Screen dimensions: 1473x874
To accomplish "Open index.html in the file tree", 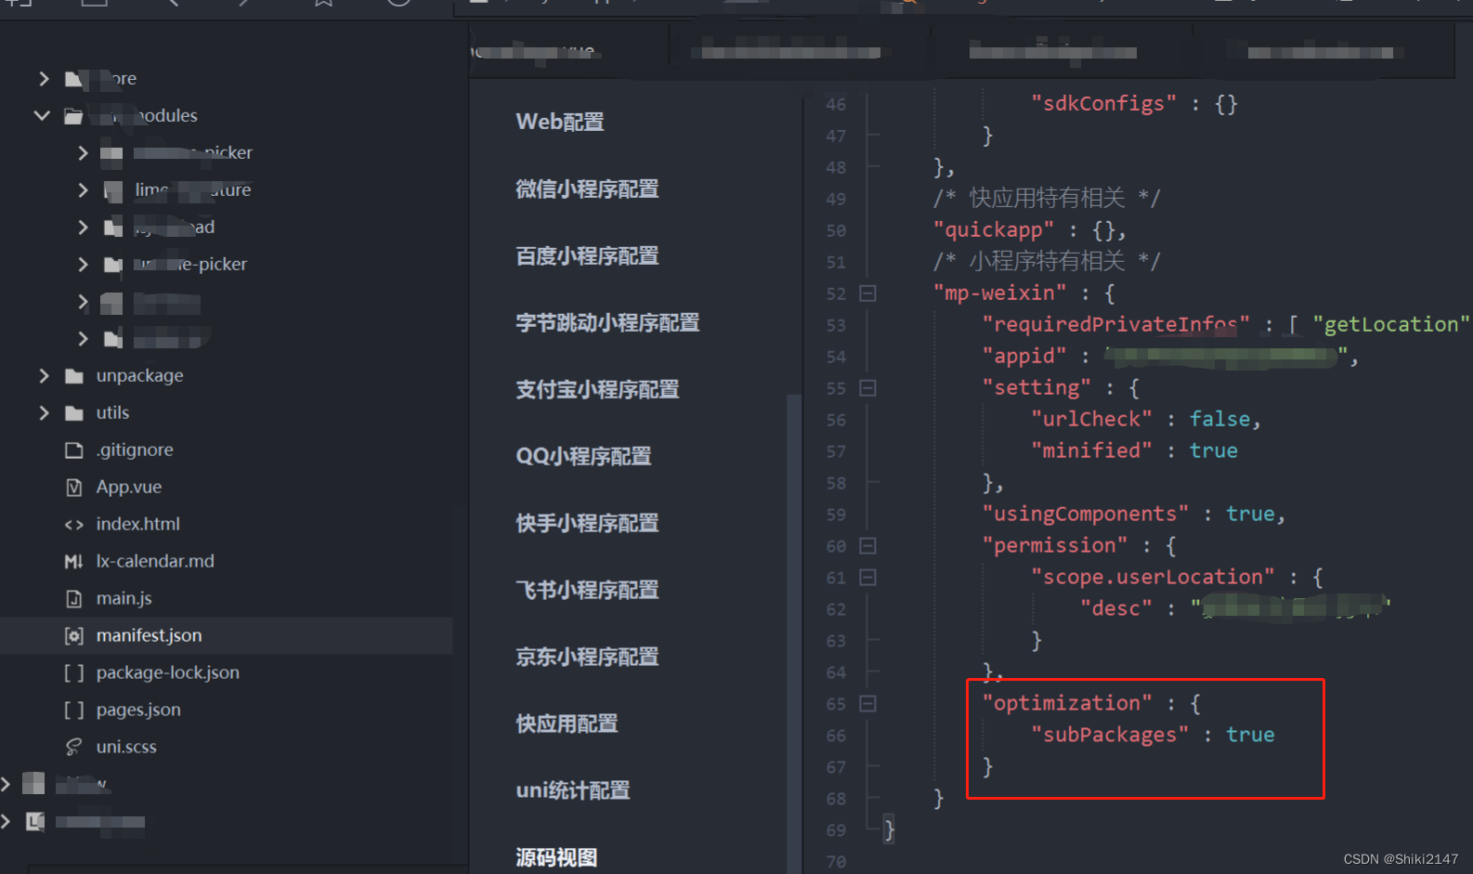I will [138, 524].
